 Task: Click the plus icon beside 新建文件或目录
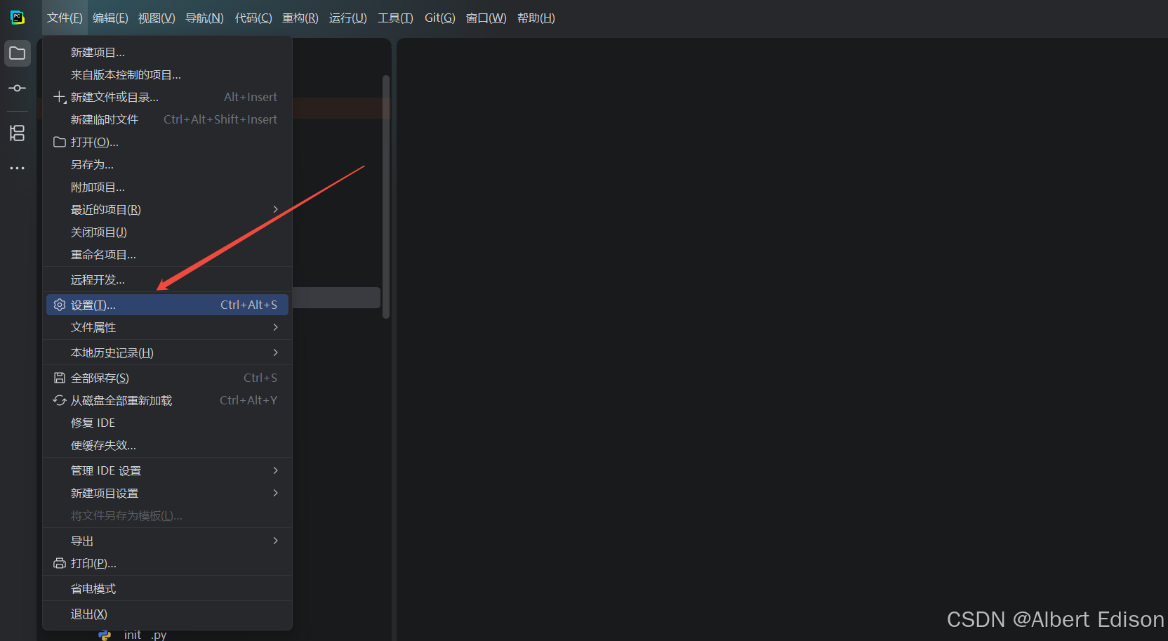[x=60, y=97]
